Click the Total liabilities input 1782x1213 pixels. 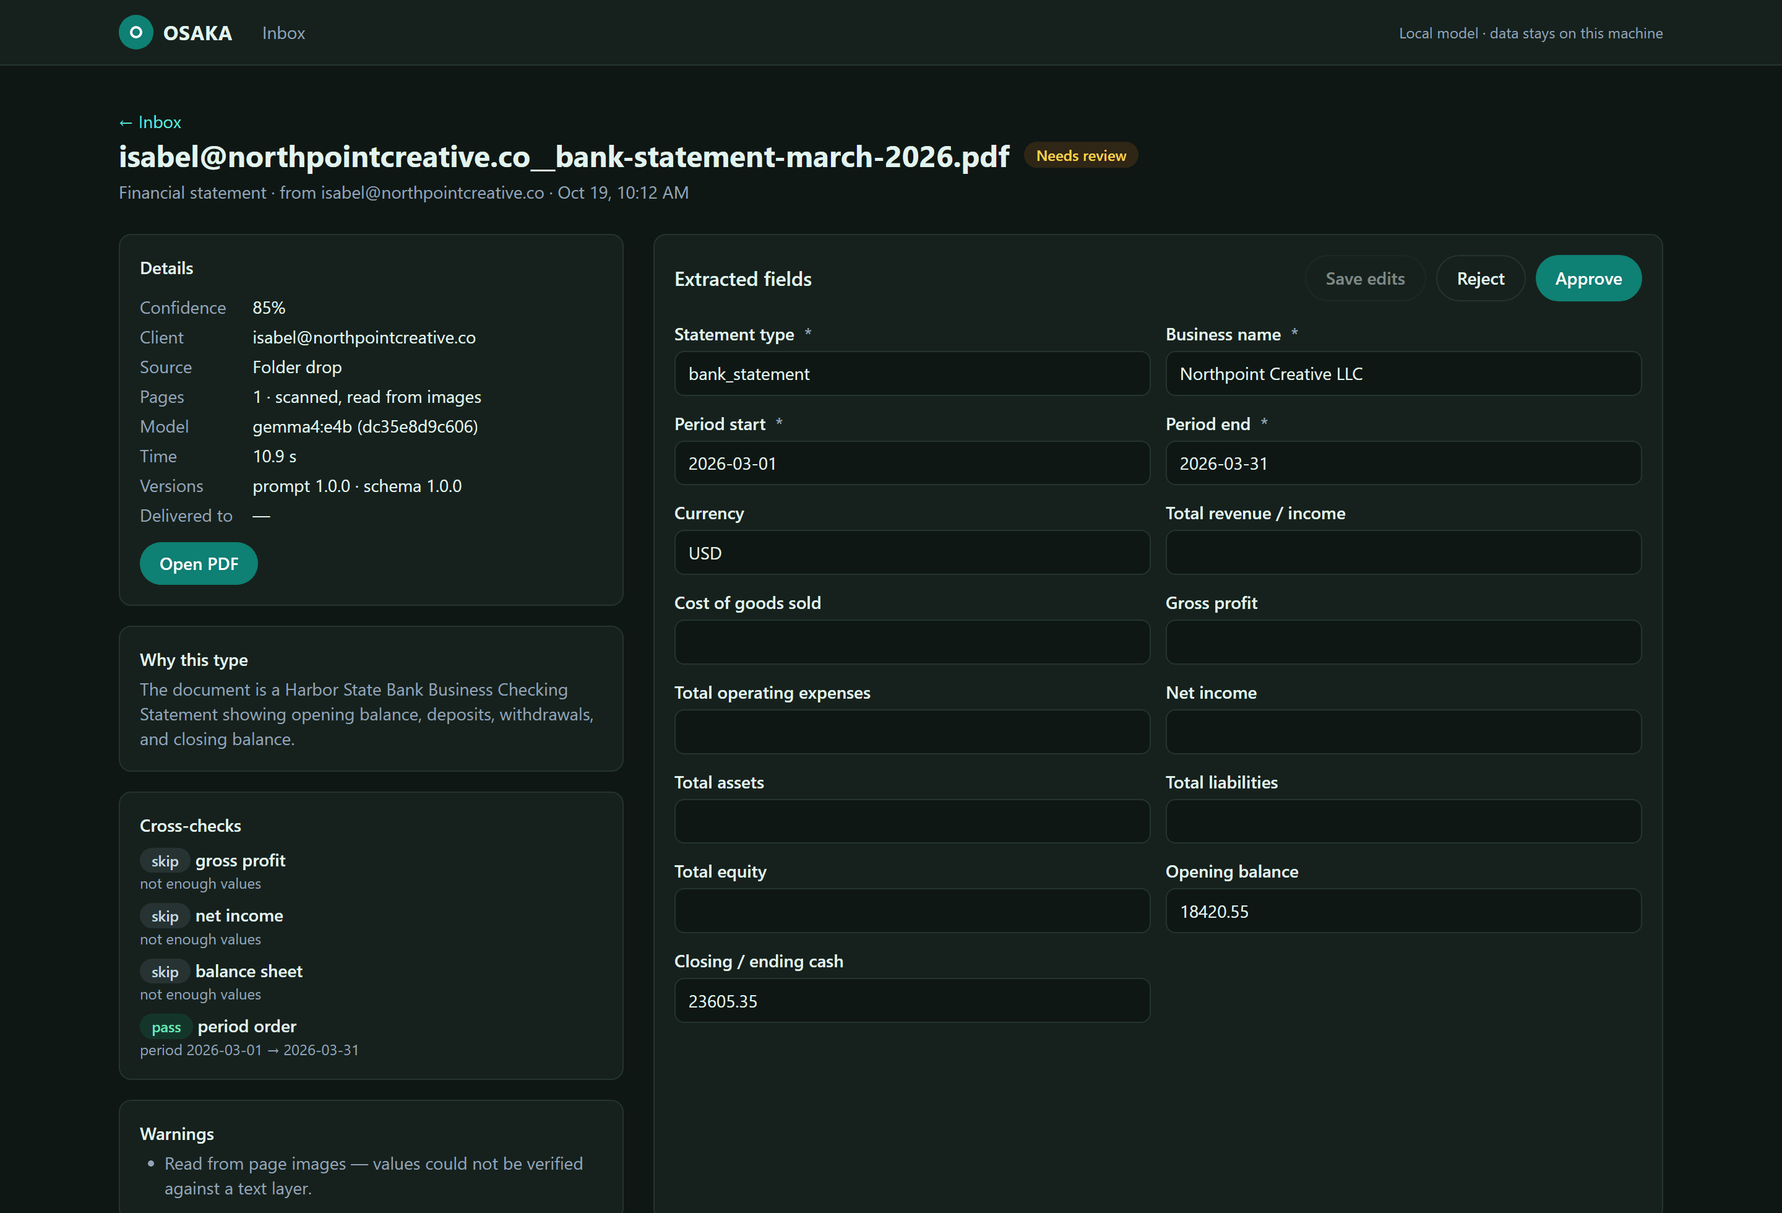pos(1403,821)
